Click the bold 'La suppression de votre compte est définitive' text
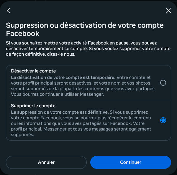Screen dimensions: 177x175 60,112
